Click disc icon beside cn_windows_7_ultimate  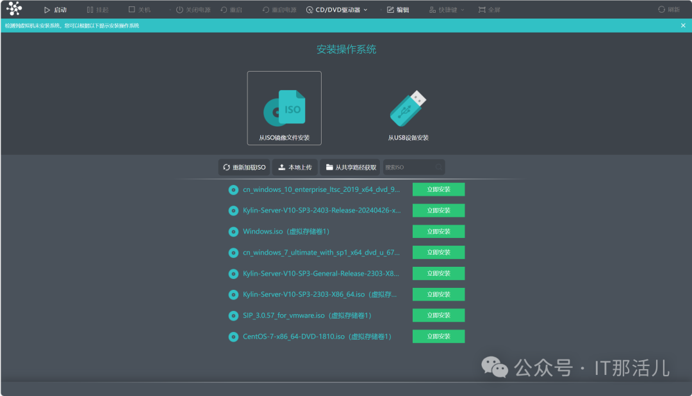(x=233, y=253)
